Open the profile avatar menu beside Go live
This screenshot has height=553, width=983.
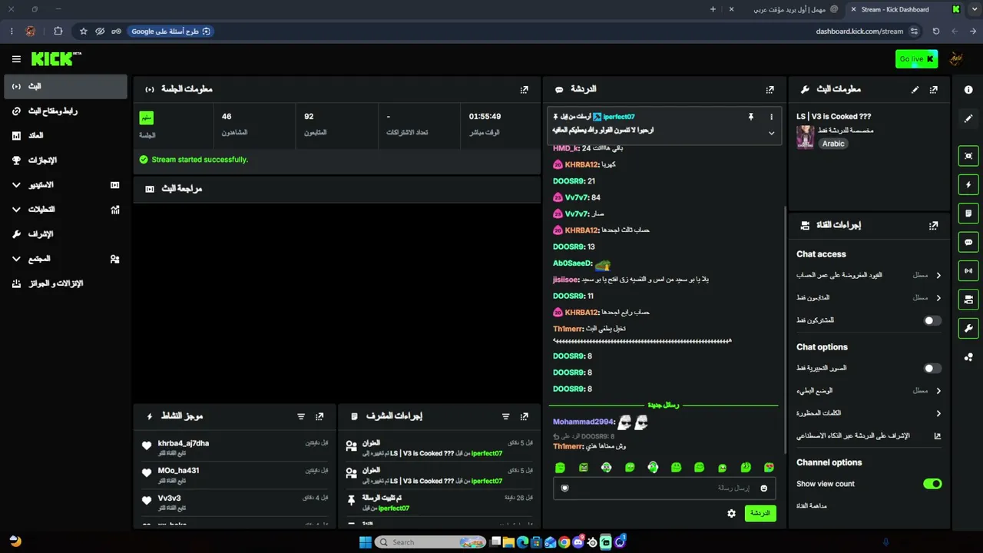pos(956,59)
